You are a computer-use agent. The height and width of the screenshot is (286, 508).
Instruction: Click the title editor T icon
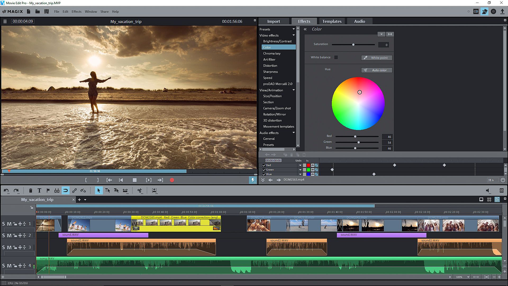pyautogui.click(x=39, y=190)
